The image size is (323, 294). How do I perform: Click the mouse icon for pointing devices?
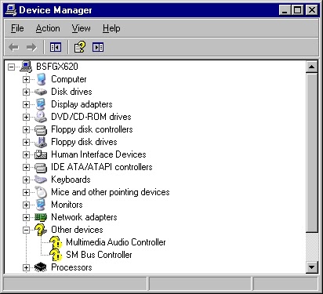point(41,192)
